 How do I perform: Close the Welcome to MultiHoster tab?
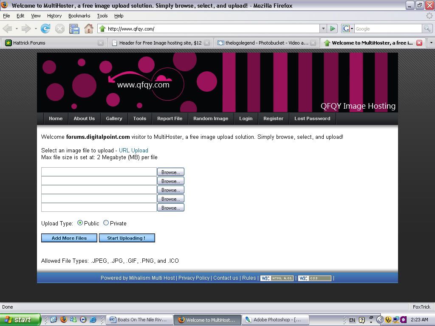419,43
